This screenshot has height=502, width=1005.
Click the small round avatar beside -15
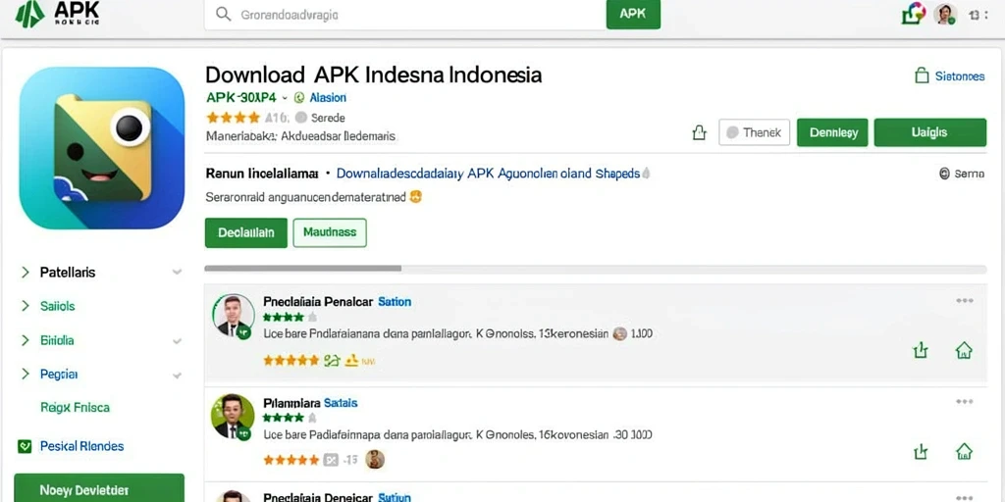click(x=375, y=459)
